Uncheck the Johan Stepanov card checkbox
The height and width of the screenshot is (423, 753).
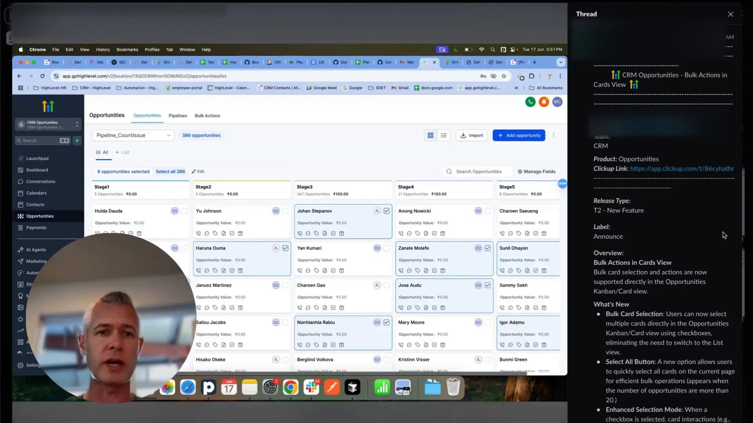[x=386, y=211]
